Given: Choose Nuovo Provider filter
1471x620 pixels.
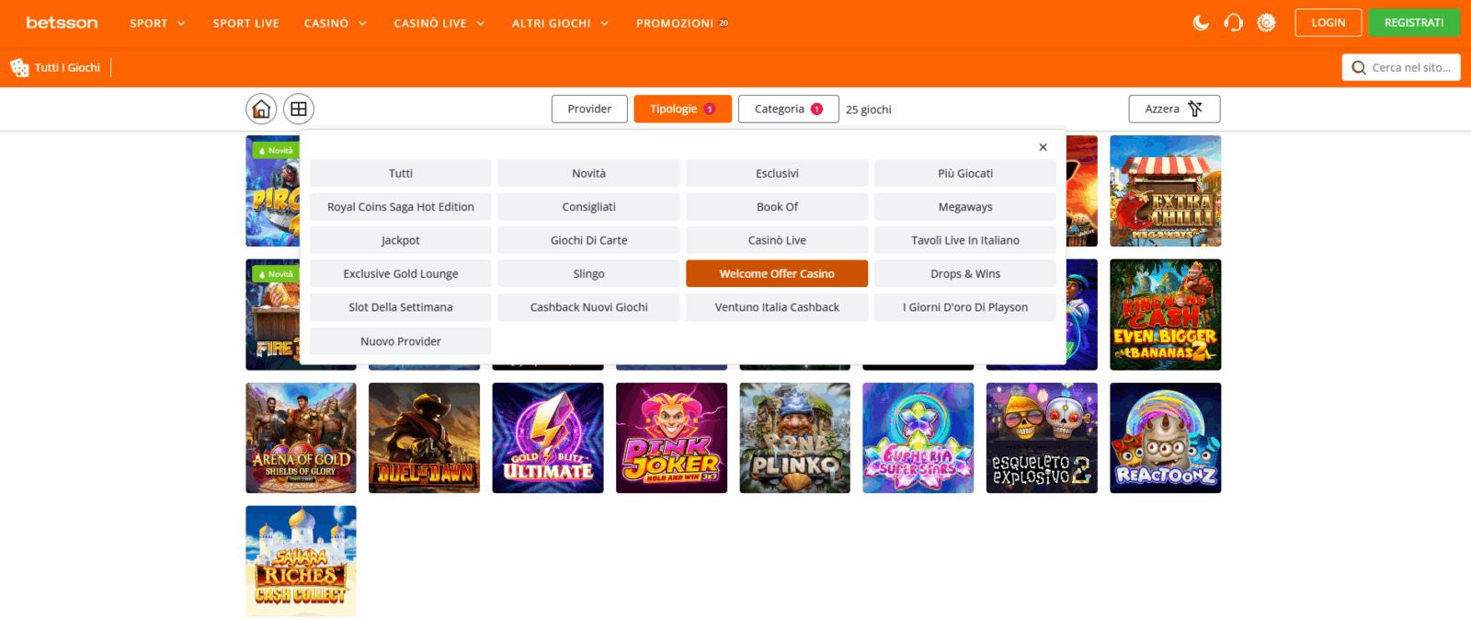Looking at the screenshot, I should pos(401,341).
